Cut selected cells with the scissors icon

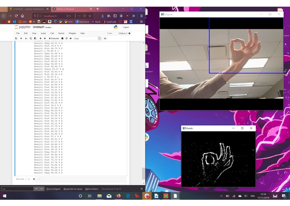coord(26,38)
